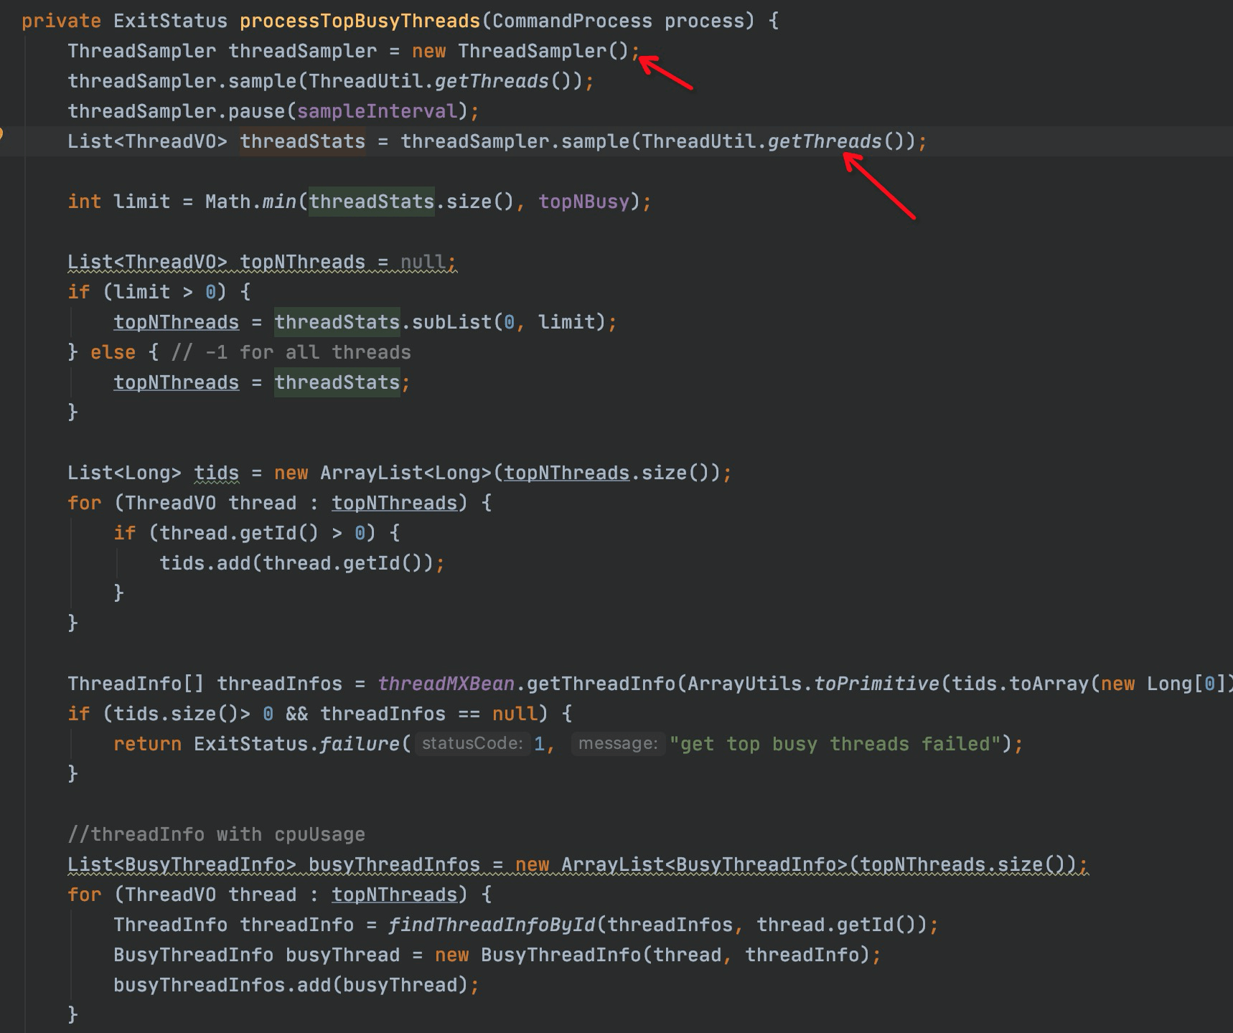Click the getThreadInfo method call

click(601, 684)
